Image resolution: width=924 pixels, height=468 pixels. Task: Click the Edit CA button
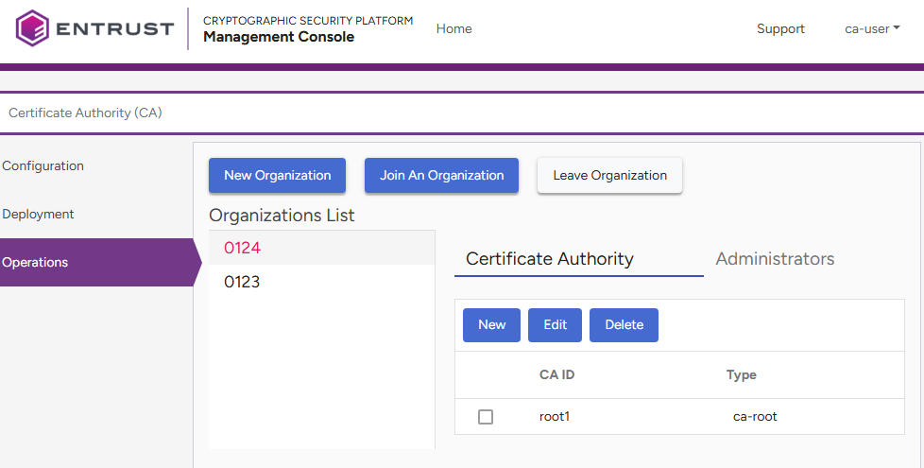click(555, 325)
